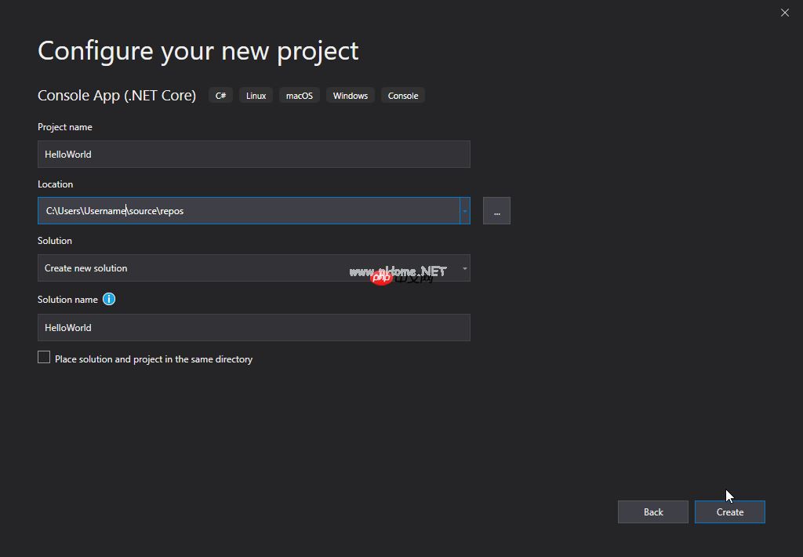Image resolution: width=803 pixels, height=557 pixels.
Task: Expand the Location path dropdown arrow
Action: pos(464,211)
